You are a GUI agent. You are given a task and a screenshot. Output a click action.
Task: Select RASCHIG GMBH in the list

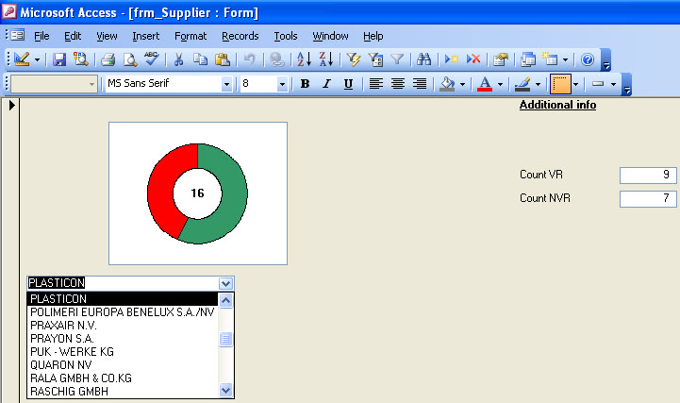[x=123, y=392]
